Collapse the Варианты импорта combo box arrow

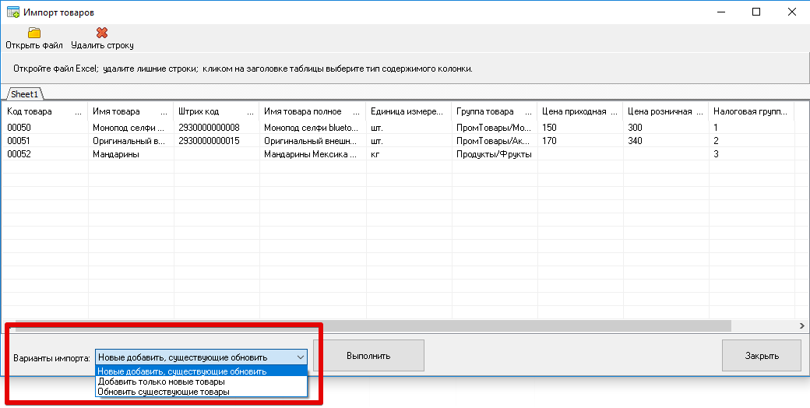click(301, 357)
